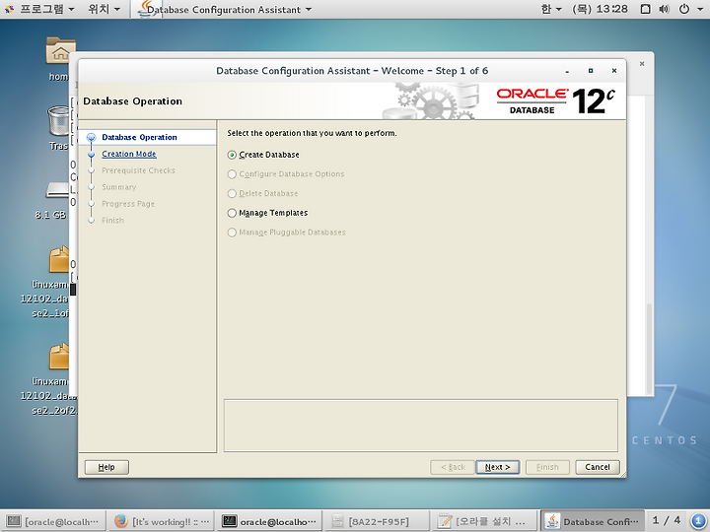
Task: Switch to 8A22-F95F taskbar item
Action: [x=377, y=521]
